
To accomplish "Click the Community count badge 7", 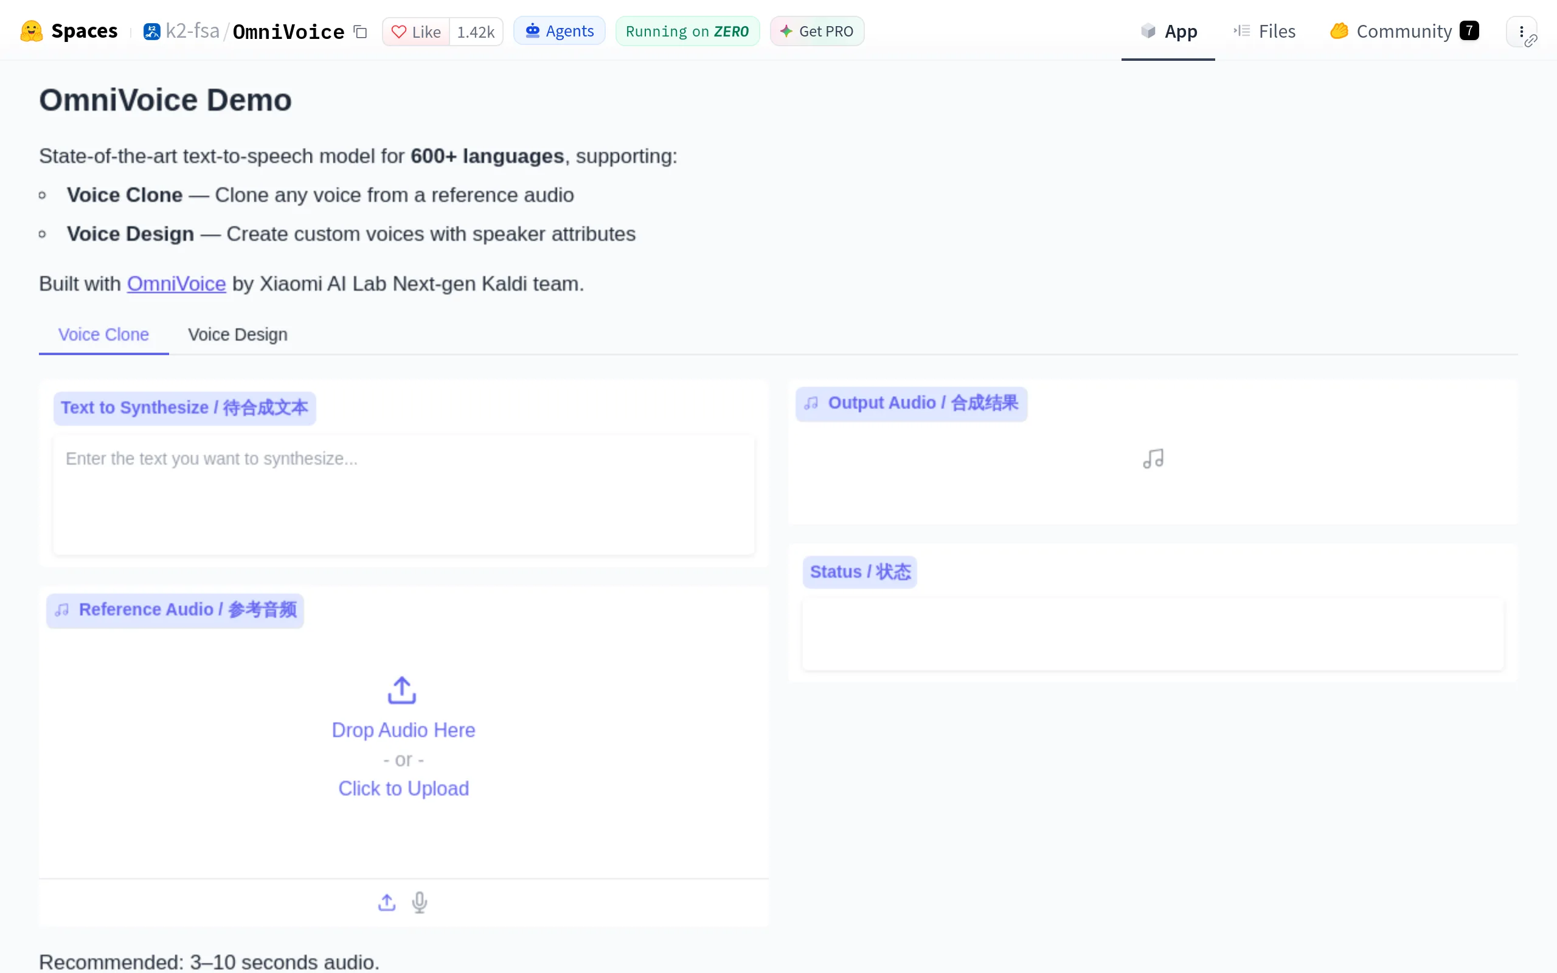I will [x=1469, y=31].
